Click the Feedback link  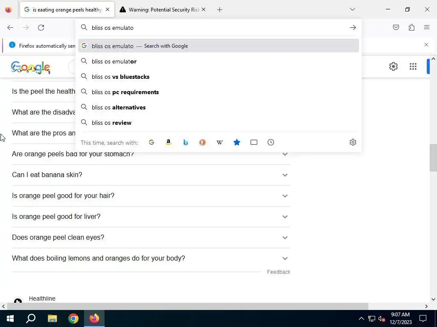[278, 272]
